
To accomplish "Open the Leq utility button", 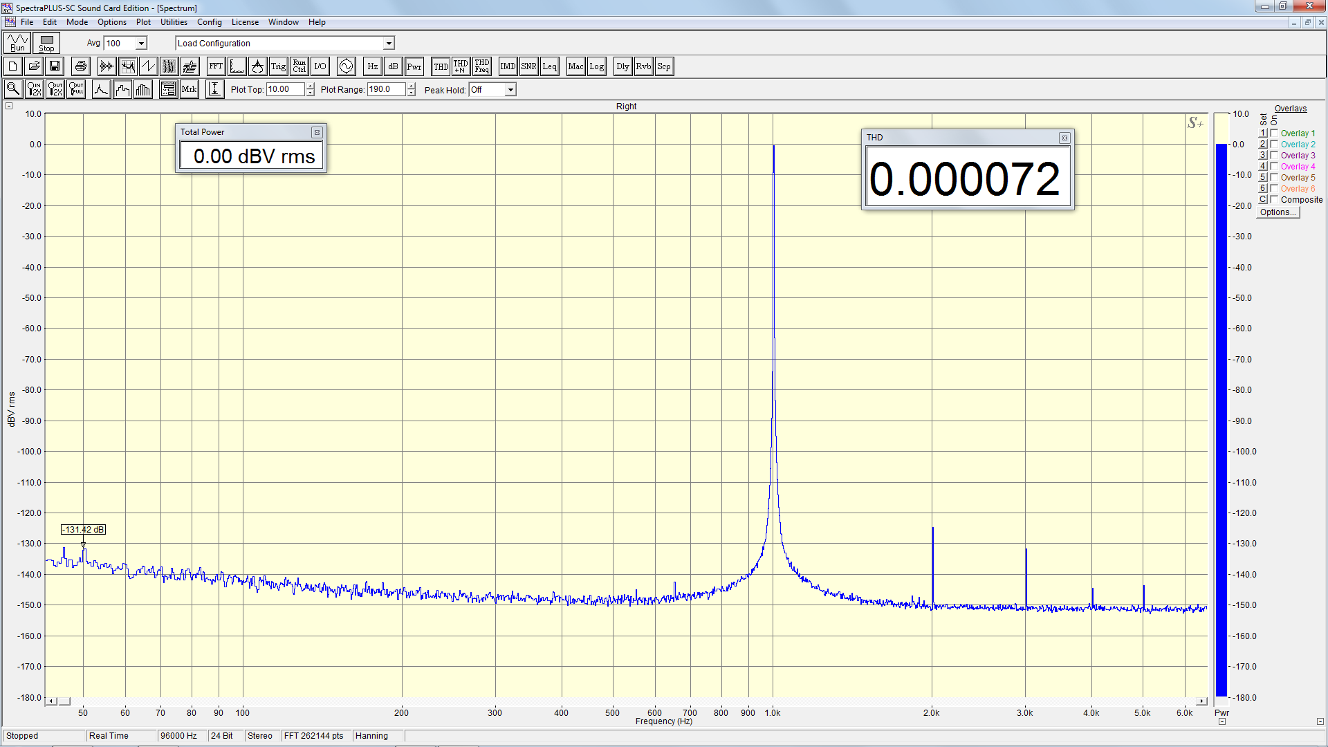I will click(549, 66).
